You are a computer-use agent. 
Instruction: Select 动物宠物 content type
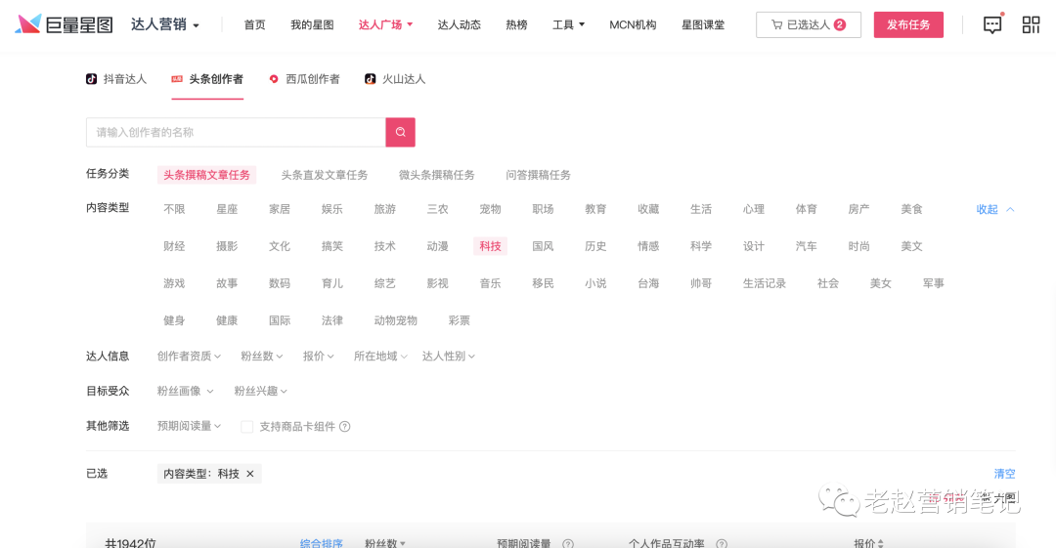click(395, 320)
